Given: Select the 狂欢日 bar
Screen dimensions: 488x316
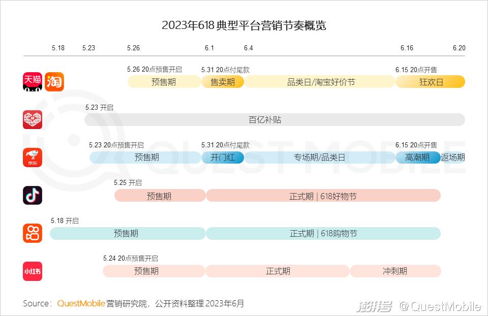Looking at the screenshot, I should click(x=431, y=82).
